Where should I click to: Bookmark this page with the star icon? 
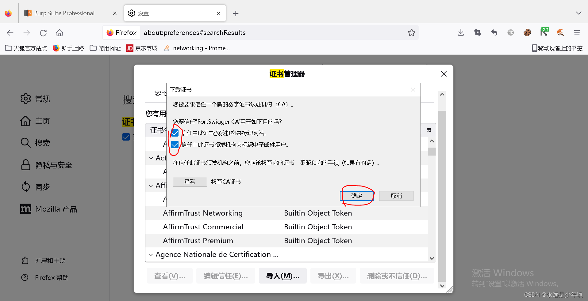pyautogui.click(x=411, y=32)
